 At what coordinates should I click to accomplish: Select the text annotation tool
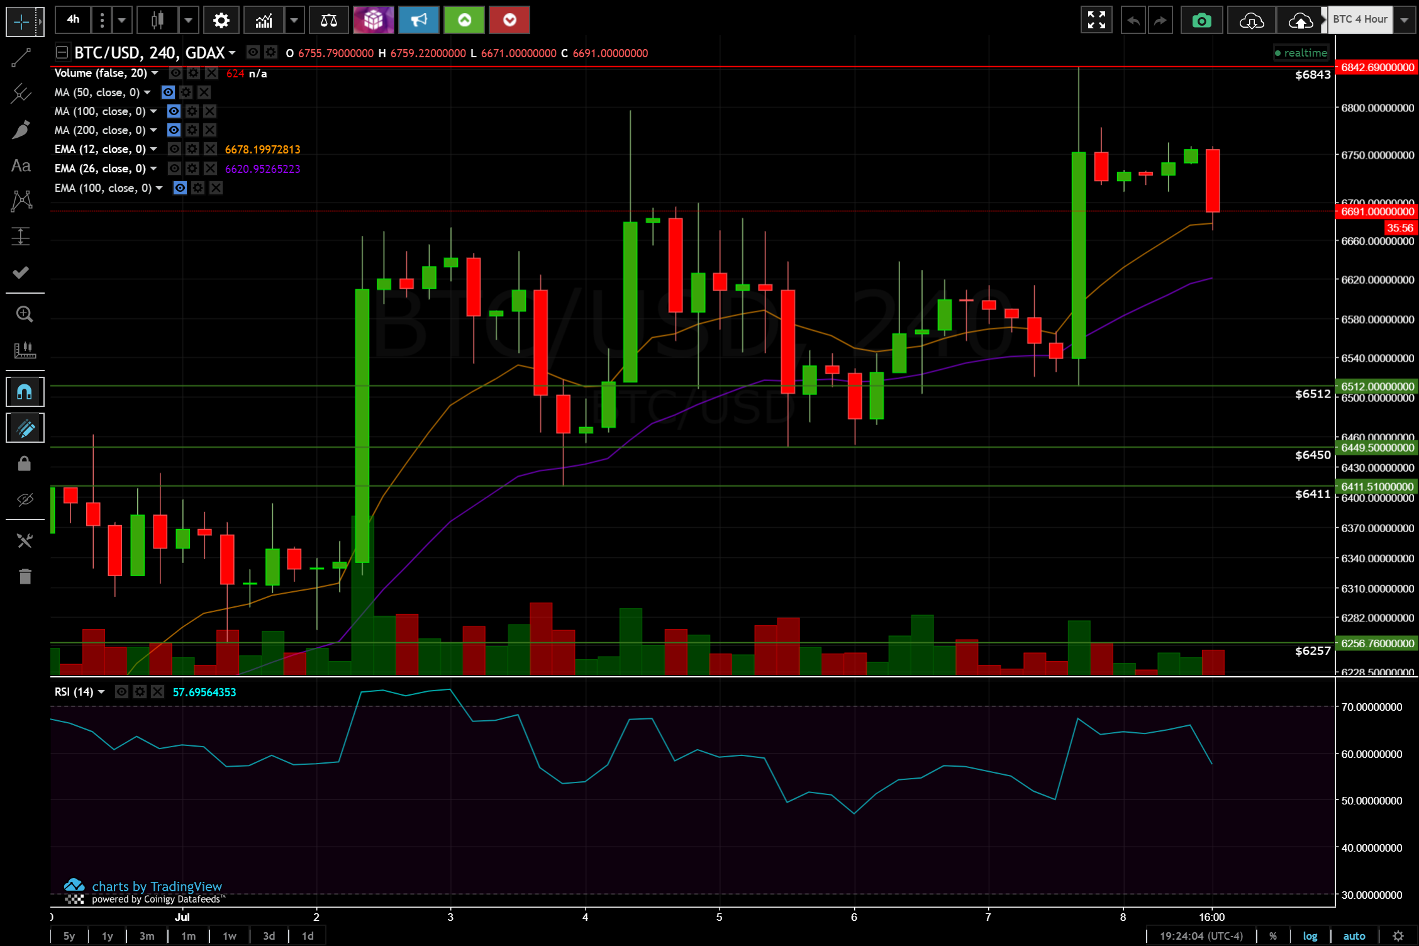(x=21, y=166)
